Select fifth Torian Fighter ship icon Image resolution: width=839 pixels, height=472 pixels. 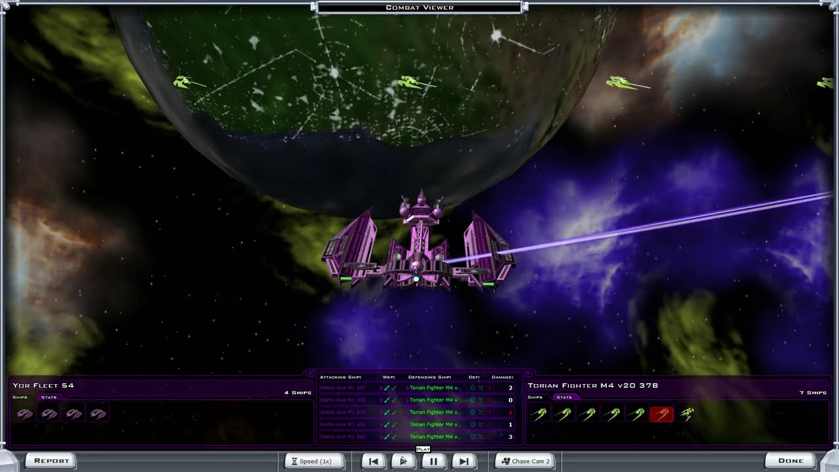coord(636,414)
